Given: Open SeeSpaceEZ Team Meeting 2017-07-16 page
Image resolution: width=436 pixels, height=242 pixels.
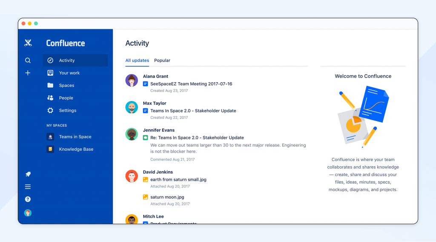Looking at the screenshot, I should pos(191,84).
